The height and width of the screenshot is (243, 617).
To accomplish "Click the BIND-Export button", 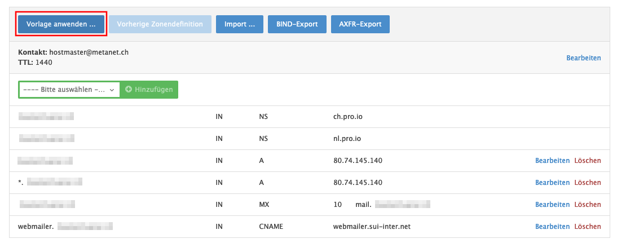I will [297, 24].
